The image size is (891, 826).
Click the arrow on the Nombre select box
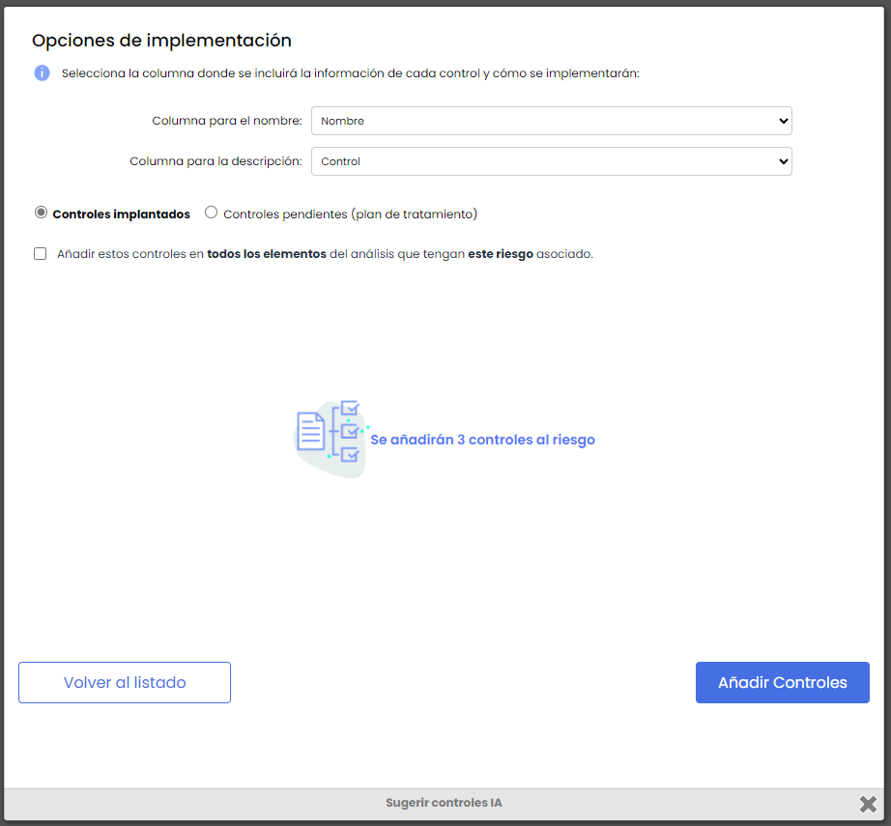[782, 121]
